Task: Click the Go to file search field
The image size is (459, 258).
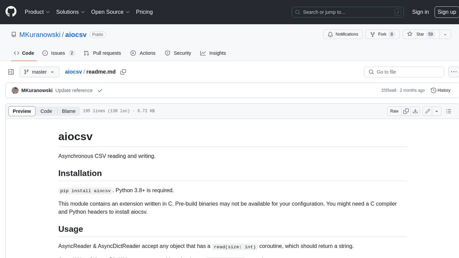Action: 404,72
